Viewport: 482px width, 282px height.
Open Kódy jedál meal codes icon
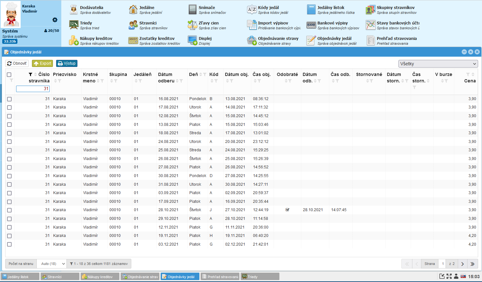point(252,10)
